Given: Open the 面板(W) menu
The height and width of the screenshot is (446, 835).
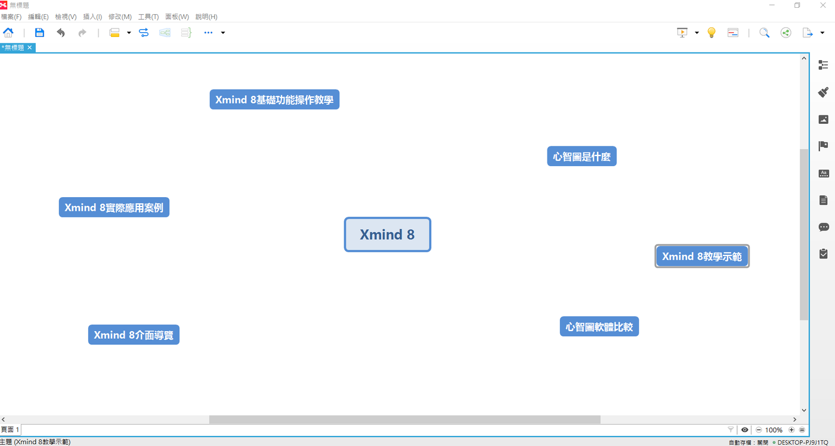Looking at the screenshot, I should pos(177,17).
